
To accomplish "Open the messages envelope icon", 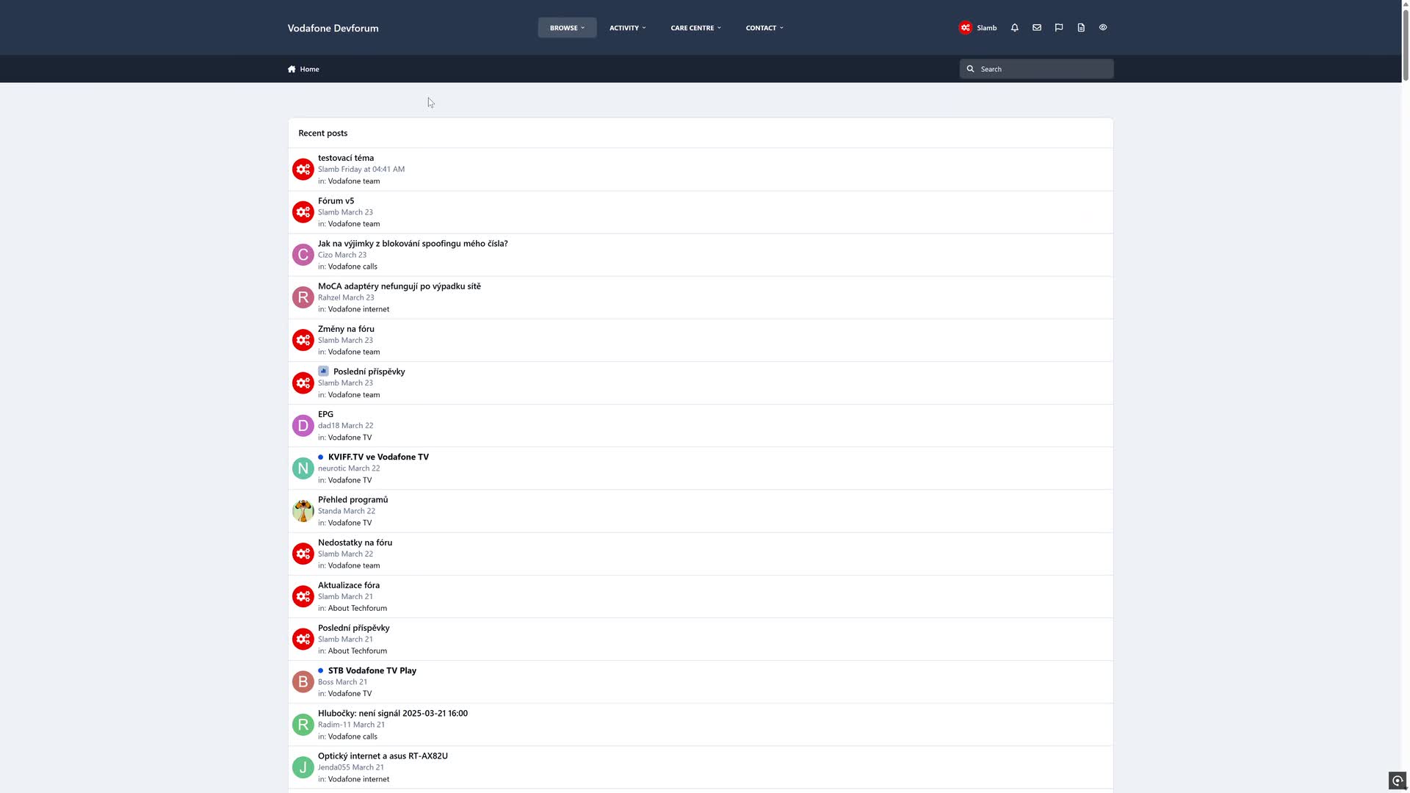I will coord(1037,27).
